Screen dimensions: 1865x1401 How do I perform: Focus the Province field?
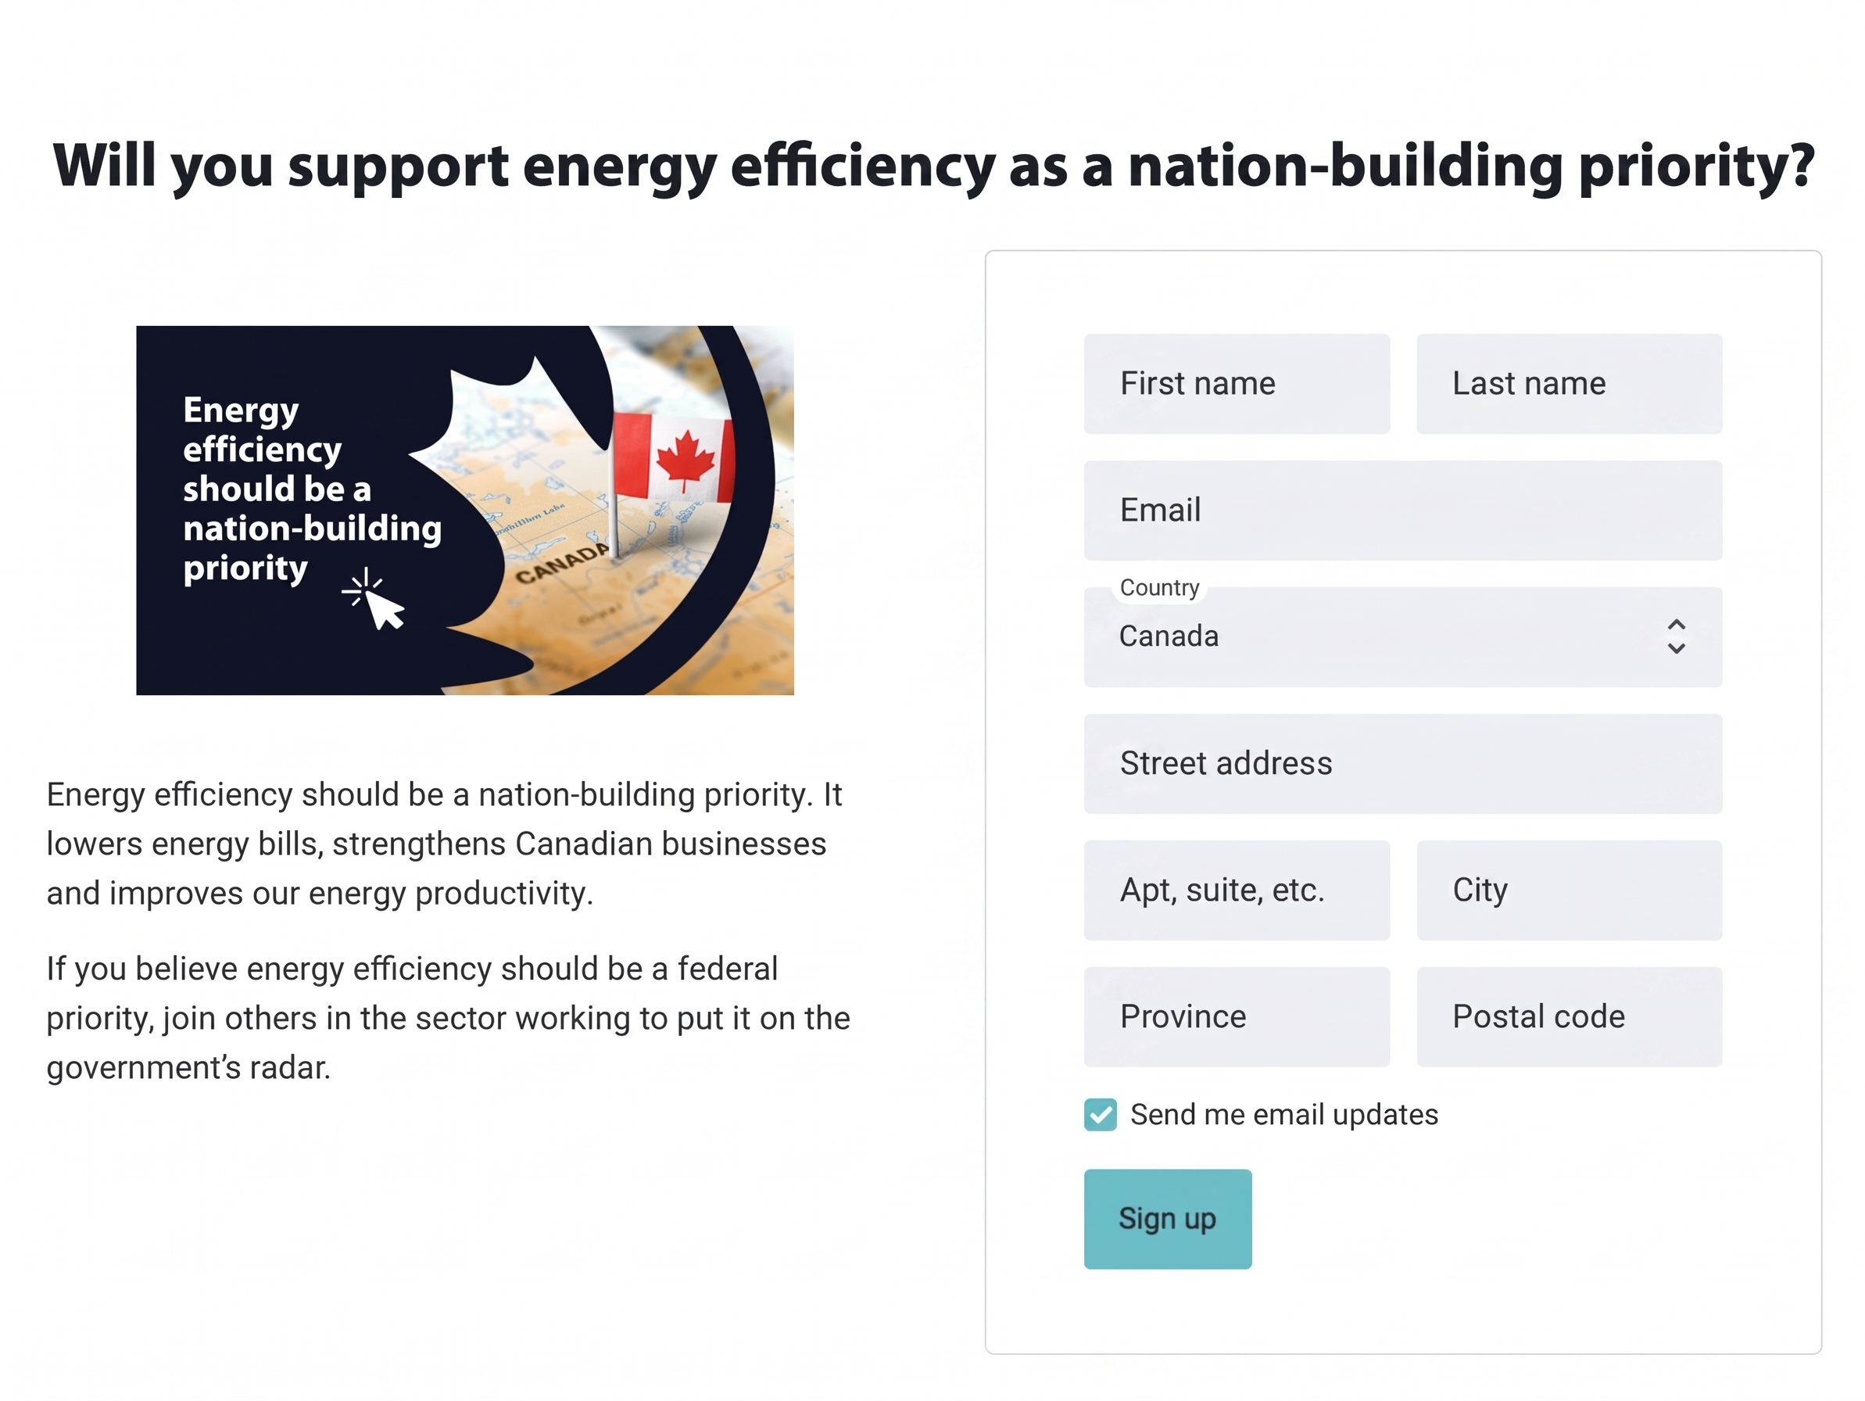1237,1016
